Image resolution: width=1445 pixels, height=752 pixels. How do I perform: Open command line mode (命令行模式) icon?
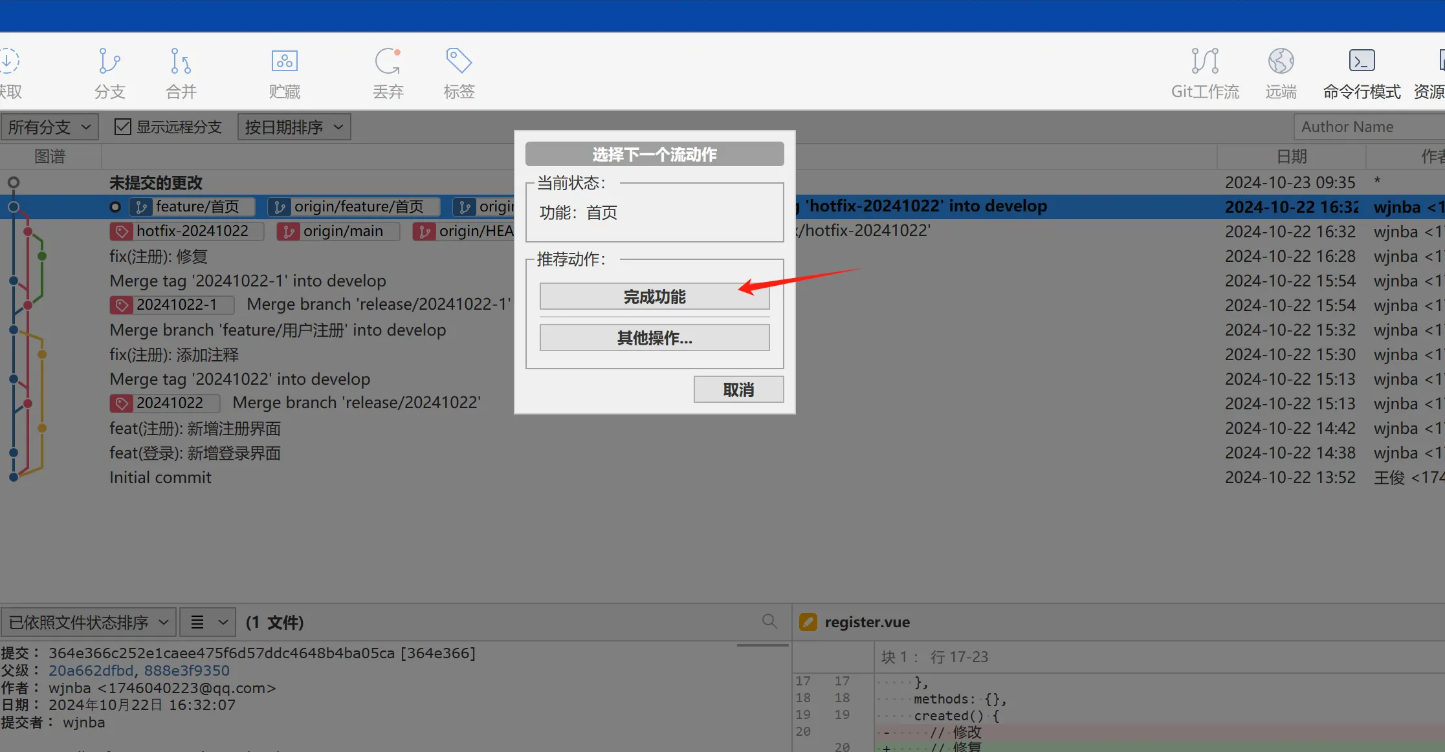tap(1362, 61)
